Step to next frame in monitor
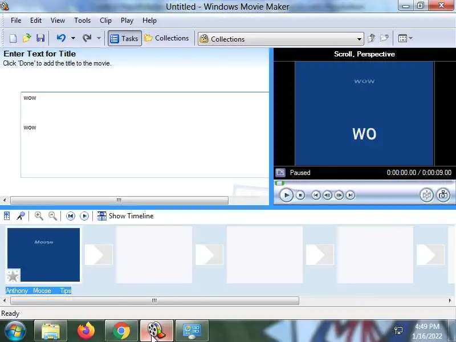This screenshot has width=456, height=342. (x=339, y=195)
